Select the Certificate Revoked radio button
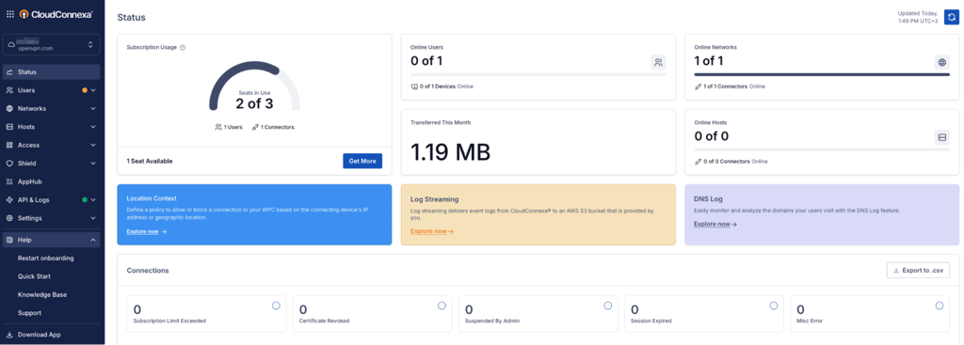 [442, 306]
